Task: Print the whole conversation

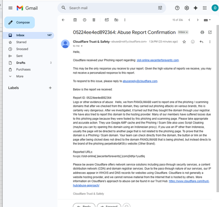Action: [202, 32]
